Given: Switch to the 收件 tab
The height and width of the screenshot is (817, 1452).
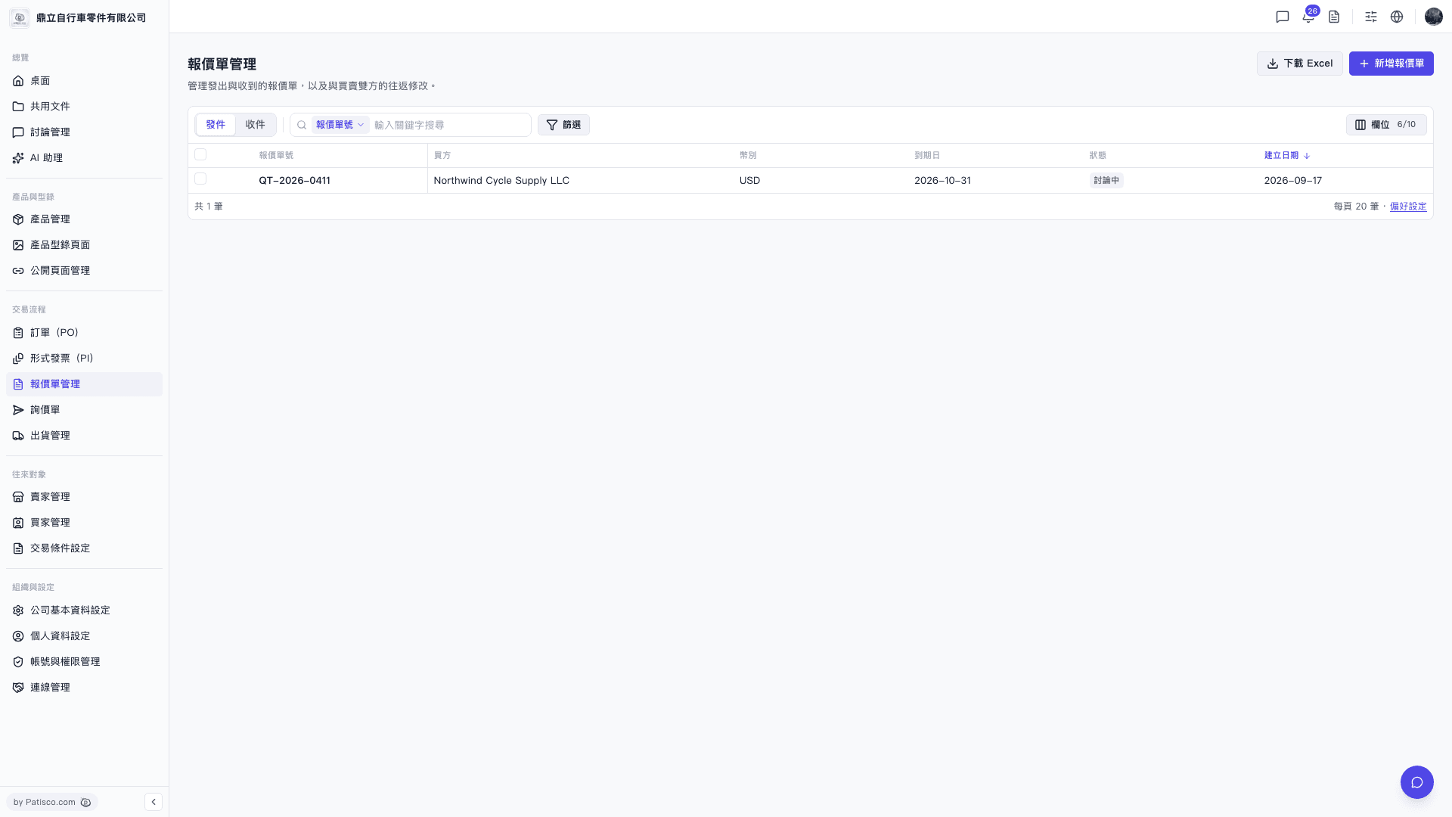Looking at the screenshot, I should tap(255, 125).
